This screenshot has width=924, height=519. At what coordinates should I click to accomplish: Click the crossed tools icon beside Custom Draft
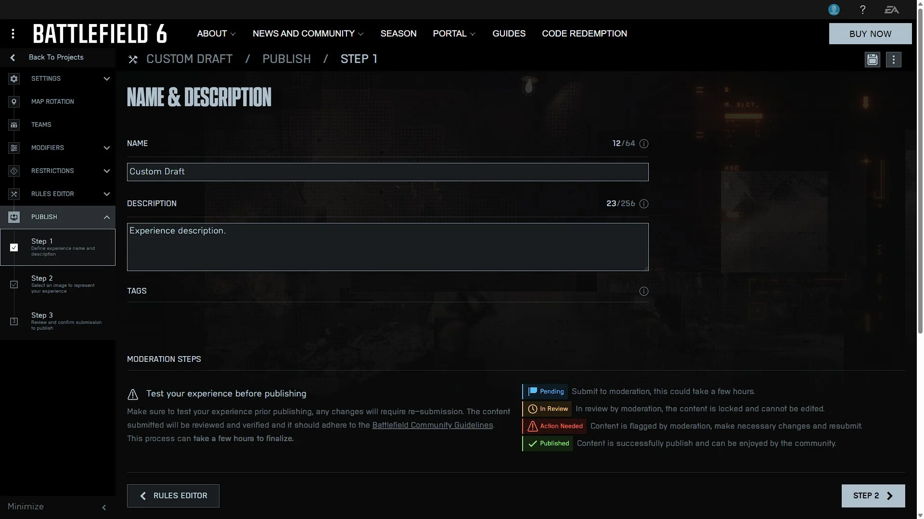pyautogui.click(x=133, y=60)
